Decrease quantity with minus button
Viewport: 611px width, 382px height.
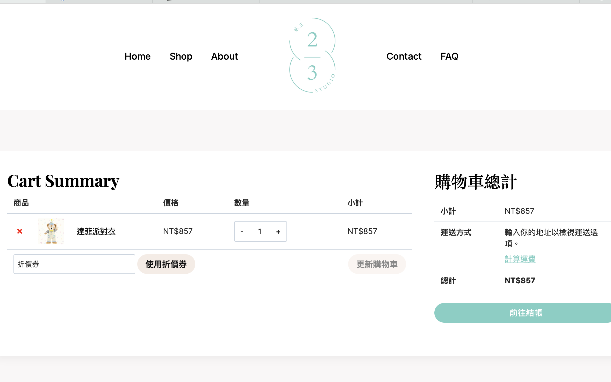[x=242, y=232]
